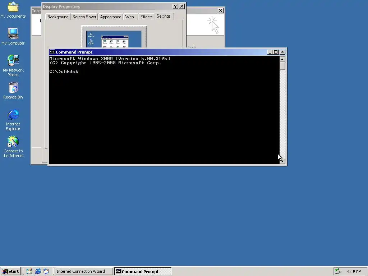Open My Documents desktop icon
The height and width of the screenshot is (276, 368).
[13, 9]
